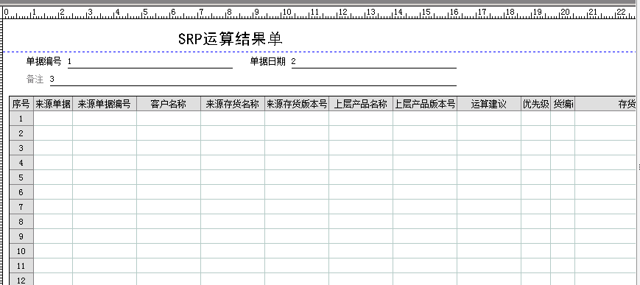The height and width of the screenshot is (285, 640).
Task: Select the 优先级 column header
Action: (536, 104)
